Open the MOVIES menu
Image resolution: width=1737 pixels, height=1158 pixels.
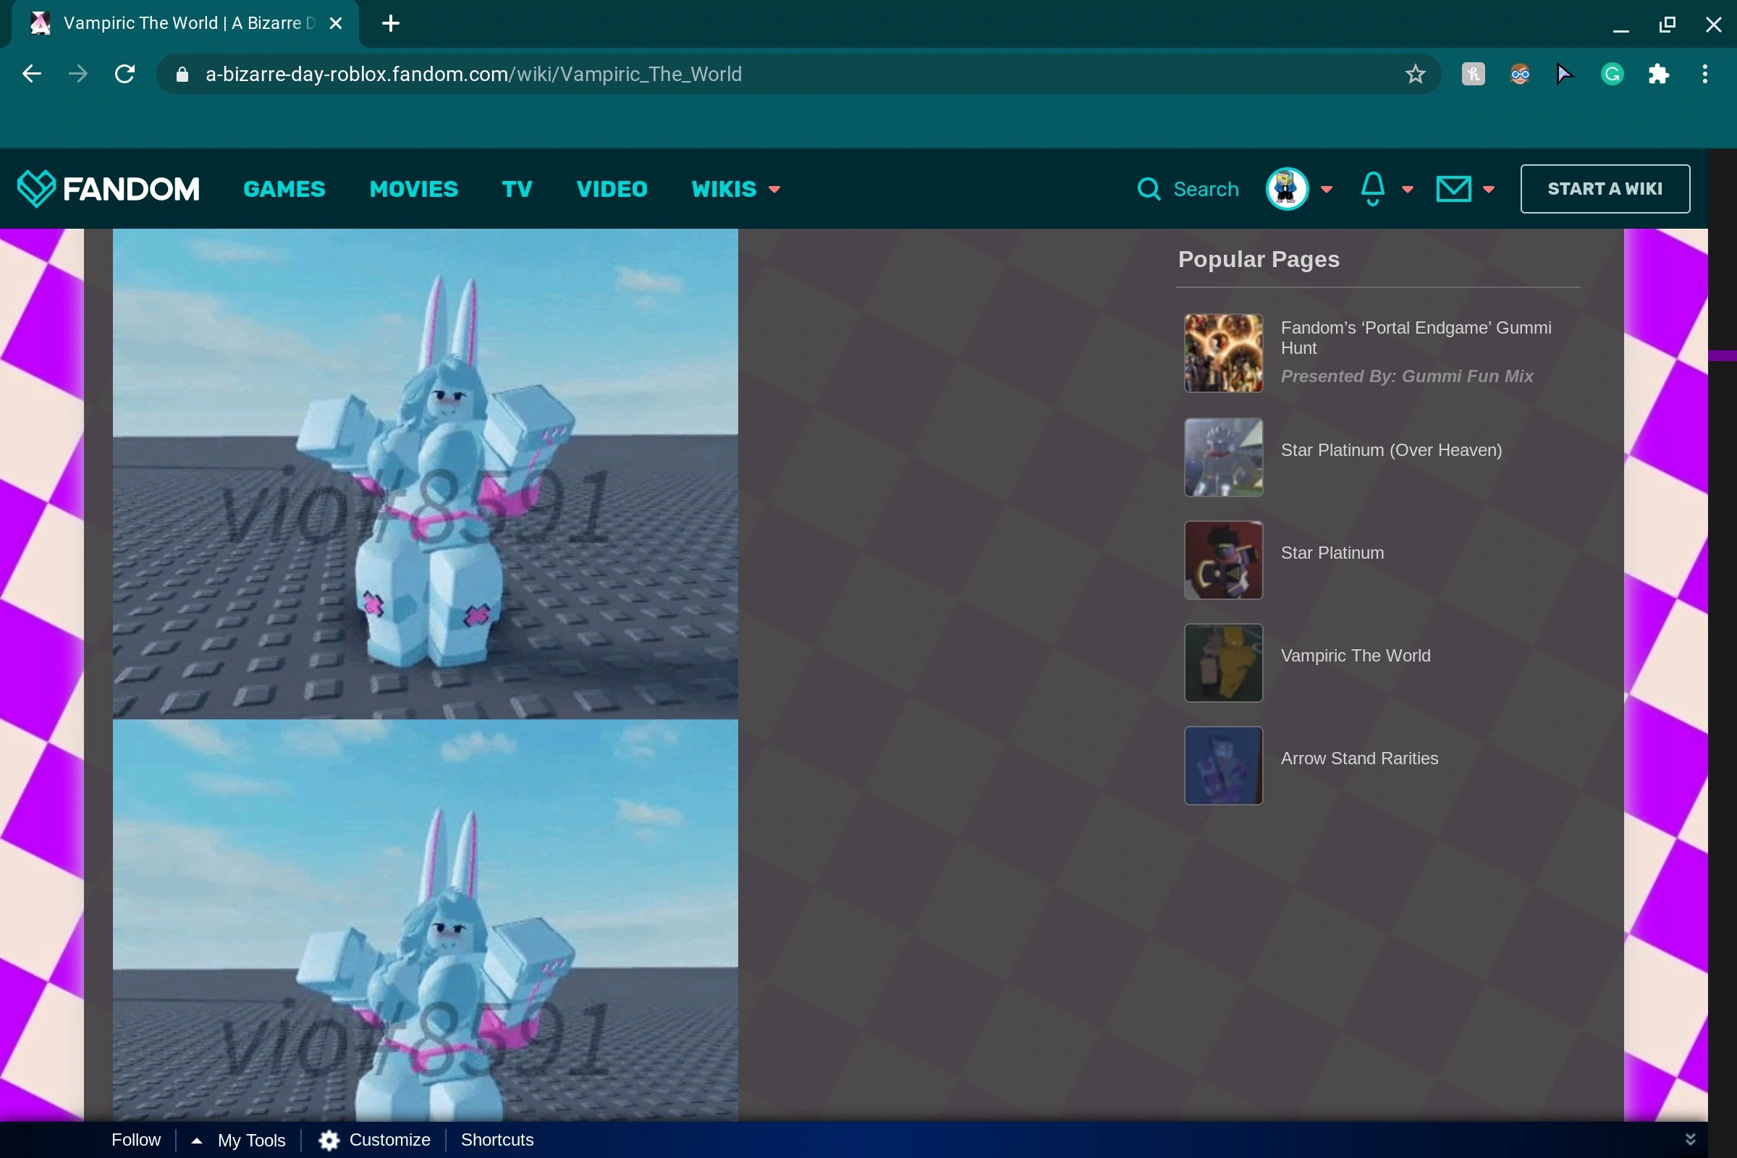413,189
